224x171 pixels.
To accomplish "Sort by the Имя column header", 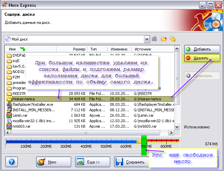I will (x=30, y=49).
